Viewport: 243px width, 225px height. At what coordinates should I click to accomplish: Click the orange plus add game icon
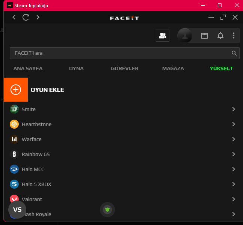point(16,90)
